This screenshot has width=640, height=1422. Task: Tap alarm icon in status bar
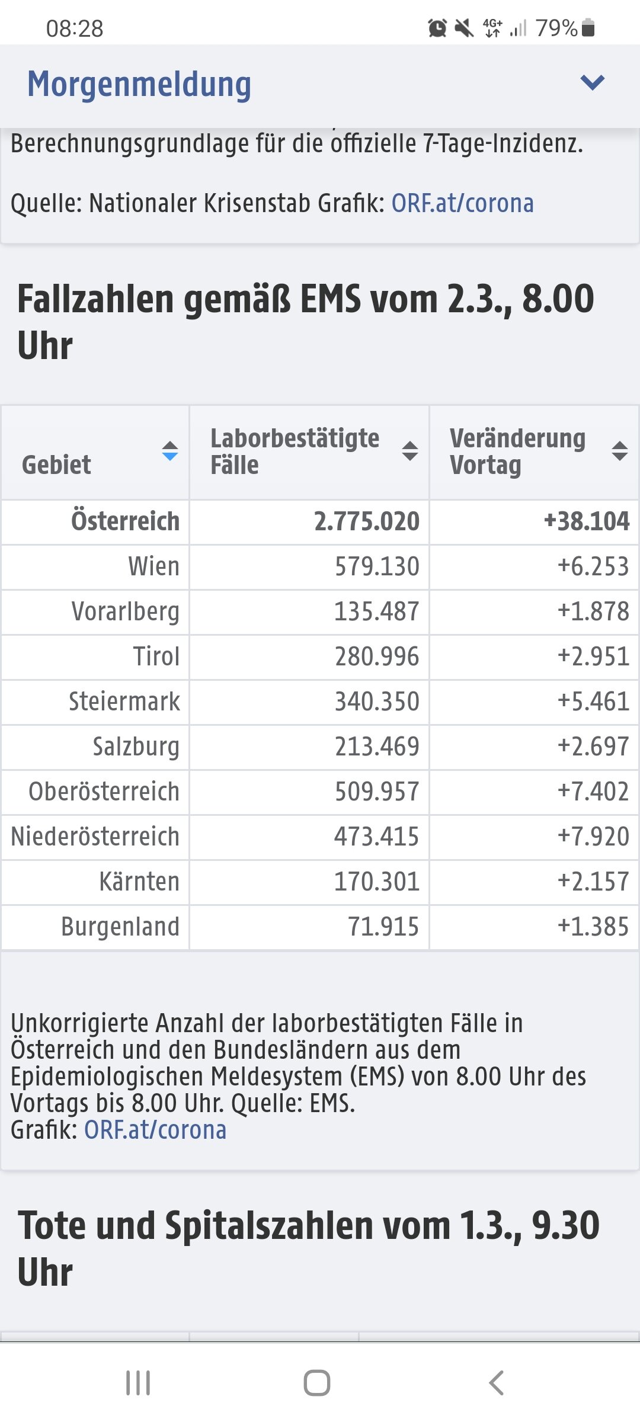click(x=437, y=28)
